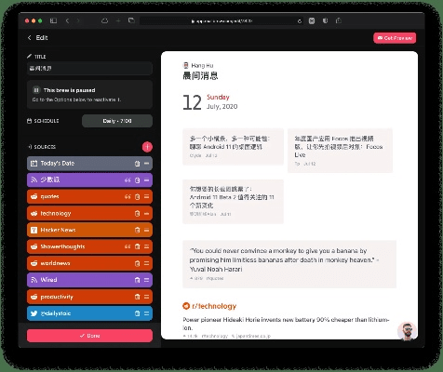Click the Yuval Noah Harari quote card
This screenshot has height=372, width=443.
289,264
